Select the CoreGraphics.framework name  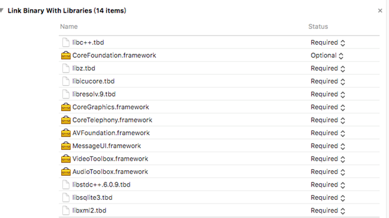click(x=111, y=107)
